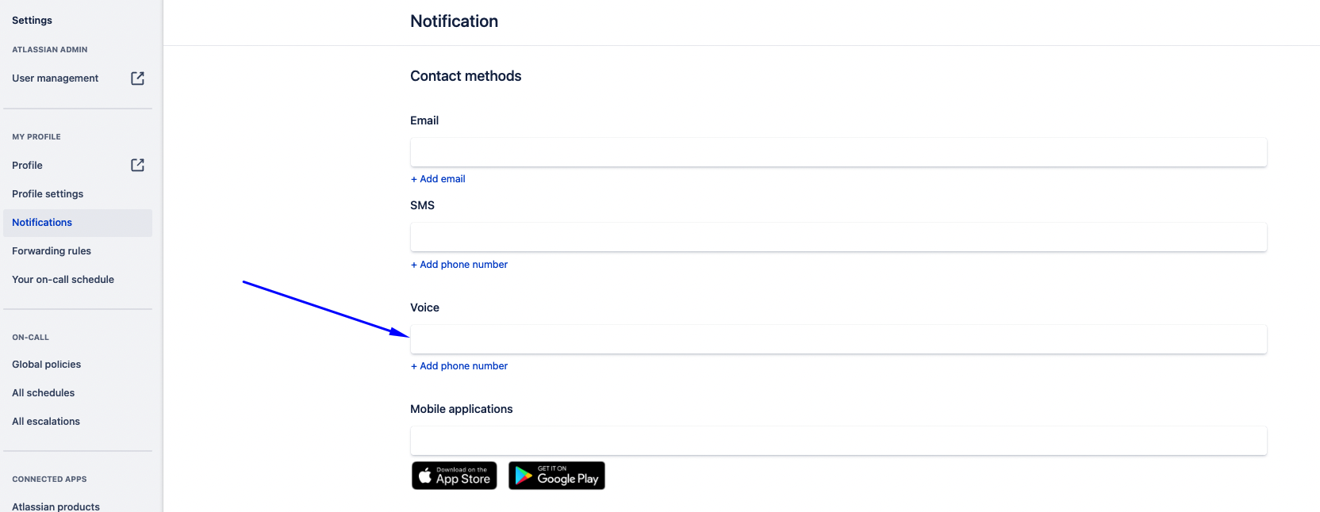Click the Get it on Google Play badge
Viewport: 1320px width, 512px height.
pyautogui.click(x=556, y=476)
